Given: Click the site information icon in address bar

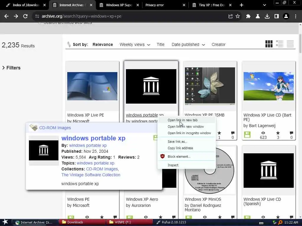Looking at the screenshot, I should click(37, 16).
